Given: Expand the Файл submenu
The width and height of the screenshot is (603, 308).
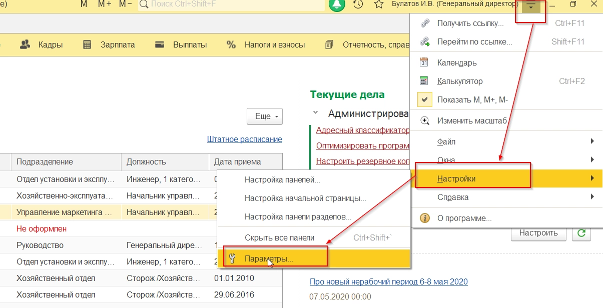Looking at the screenshot, I should (x=506, y=141).
